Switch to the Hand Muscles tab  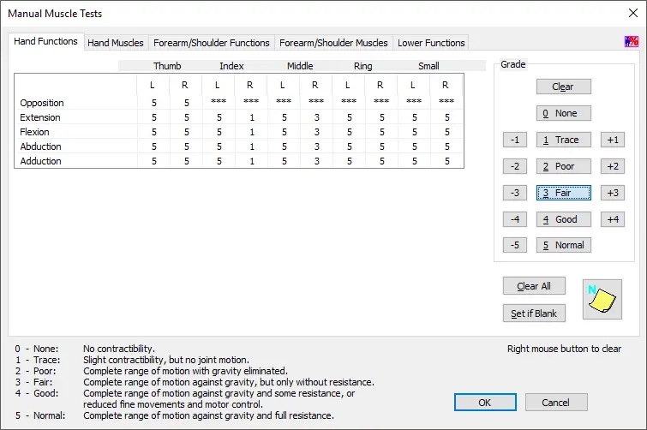[x=116, y=43]
